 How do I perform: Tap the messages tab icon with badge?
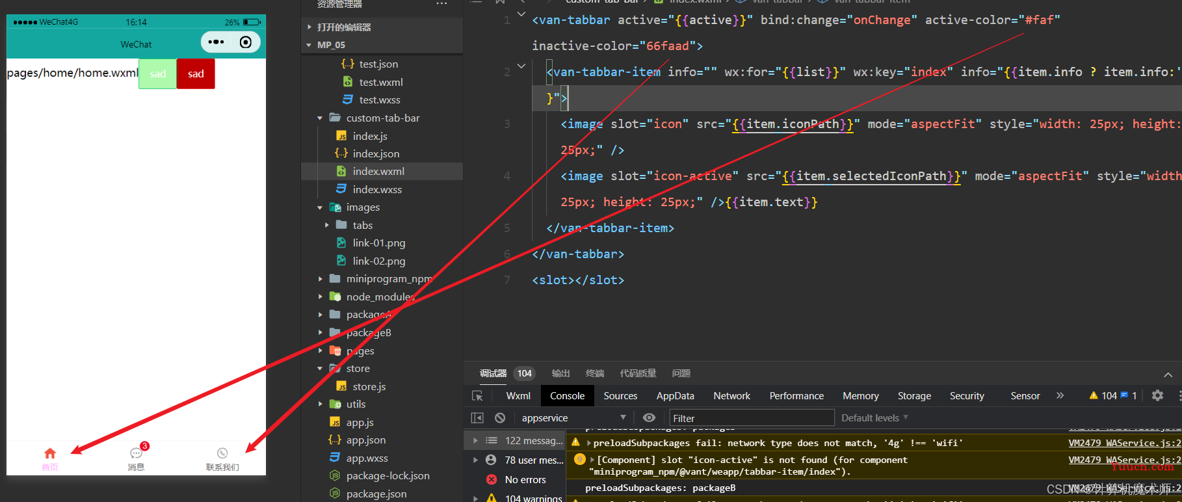tap(137, 453)
